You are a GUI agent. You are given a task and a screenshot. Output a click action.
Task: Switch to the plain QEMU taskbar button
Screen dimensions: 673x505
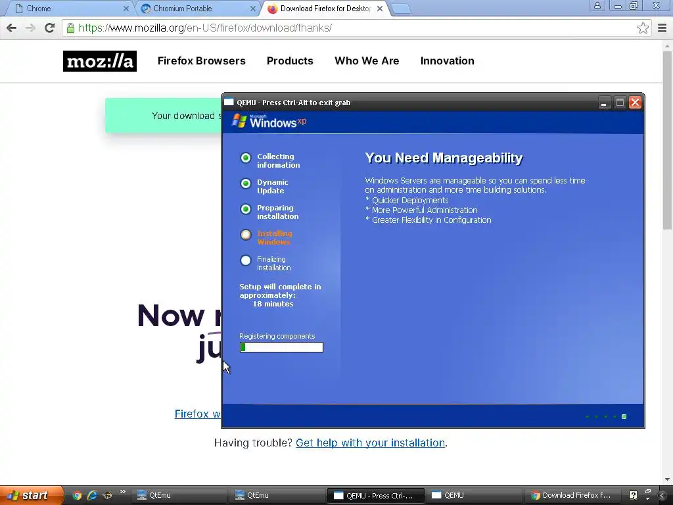[473, 495]
